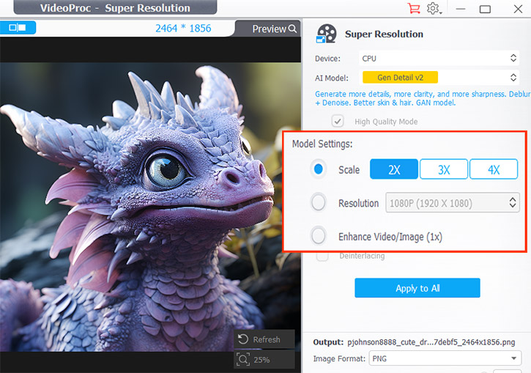Toggle the High Quality Mode checkbox

[x=338, y=122]
